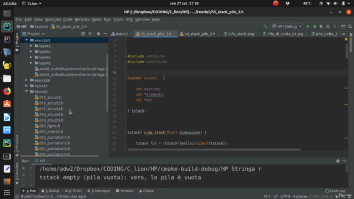Show applications grid in the dock
Viewport: 354px width, 199px height.
[x=7, y=192]
